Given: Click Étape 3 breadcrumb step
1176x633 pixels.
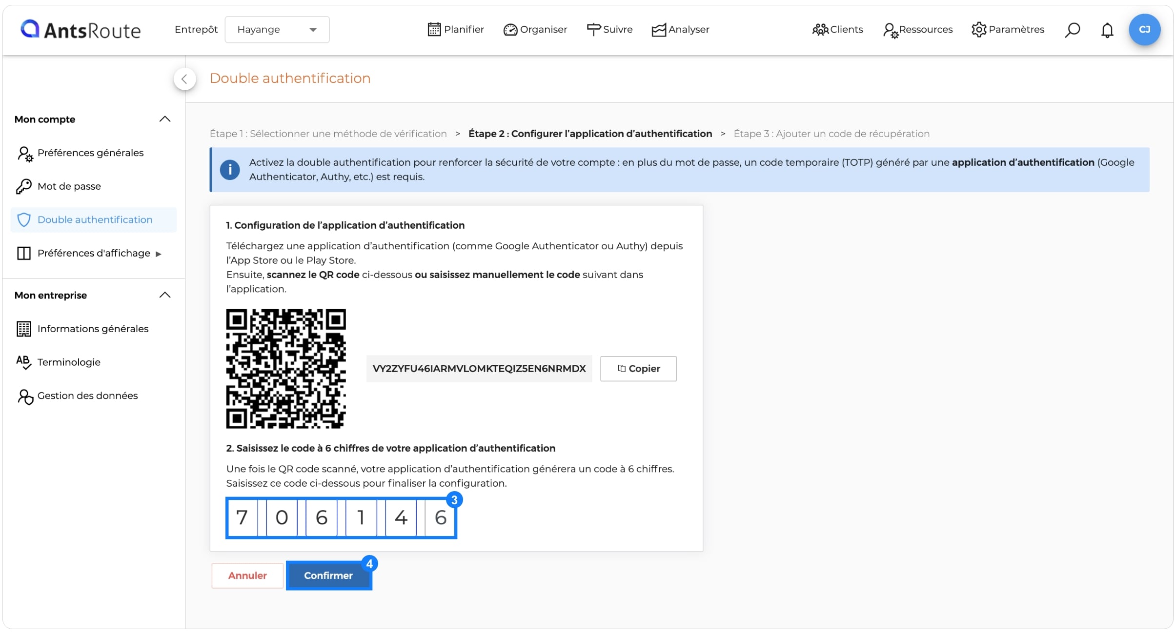Looking at the screenshot, I should point(831,134).
